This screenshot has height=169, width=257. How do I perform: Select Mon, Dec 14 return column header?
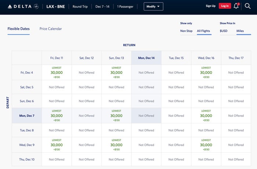(x=146, y=58)
